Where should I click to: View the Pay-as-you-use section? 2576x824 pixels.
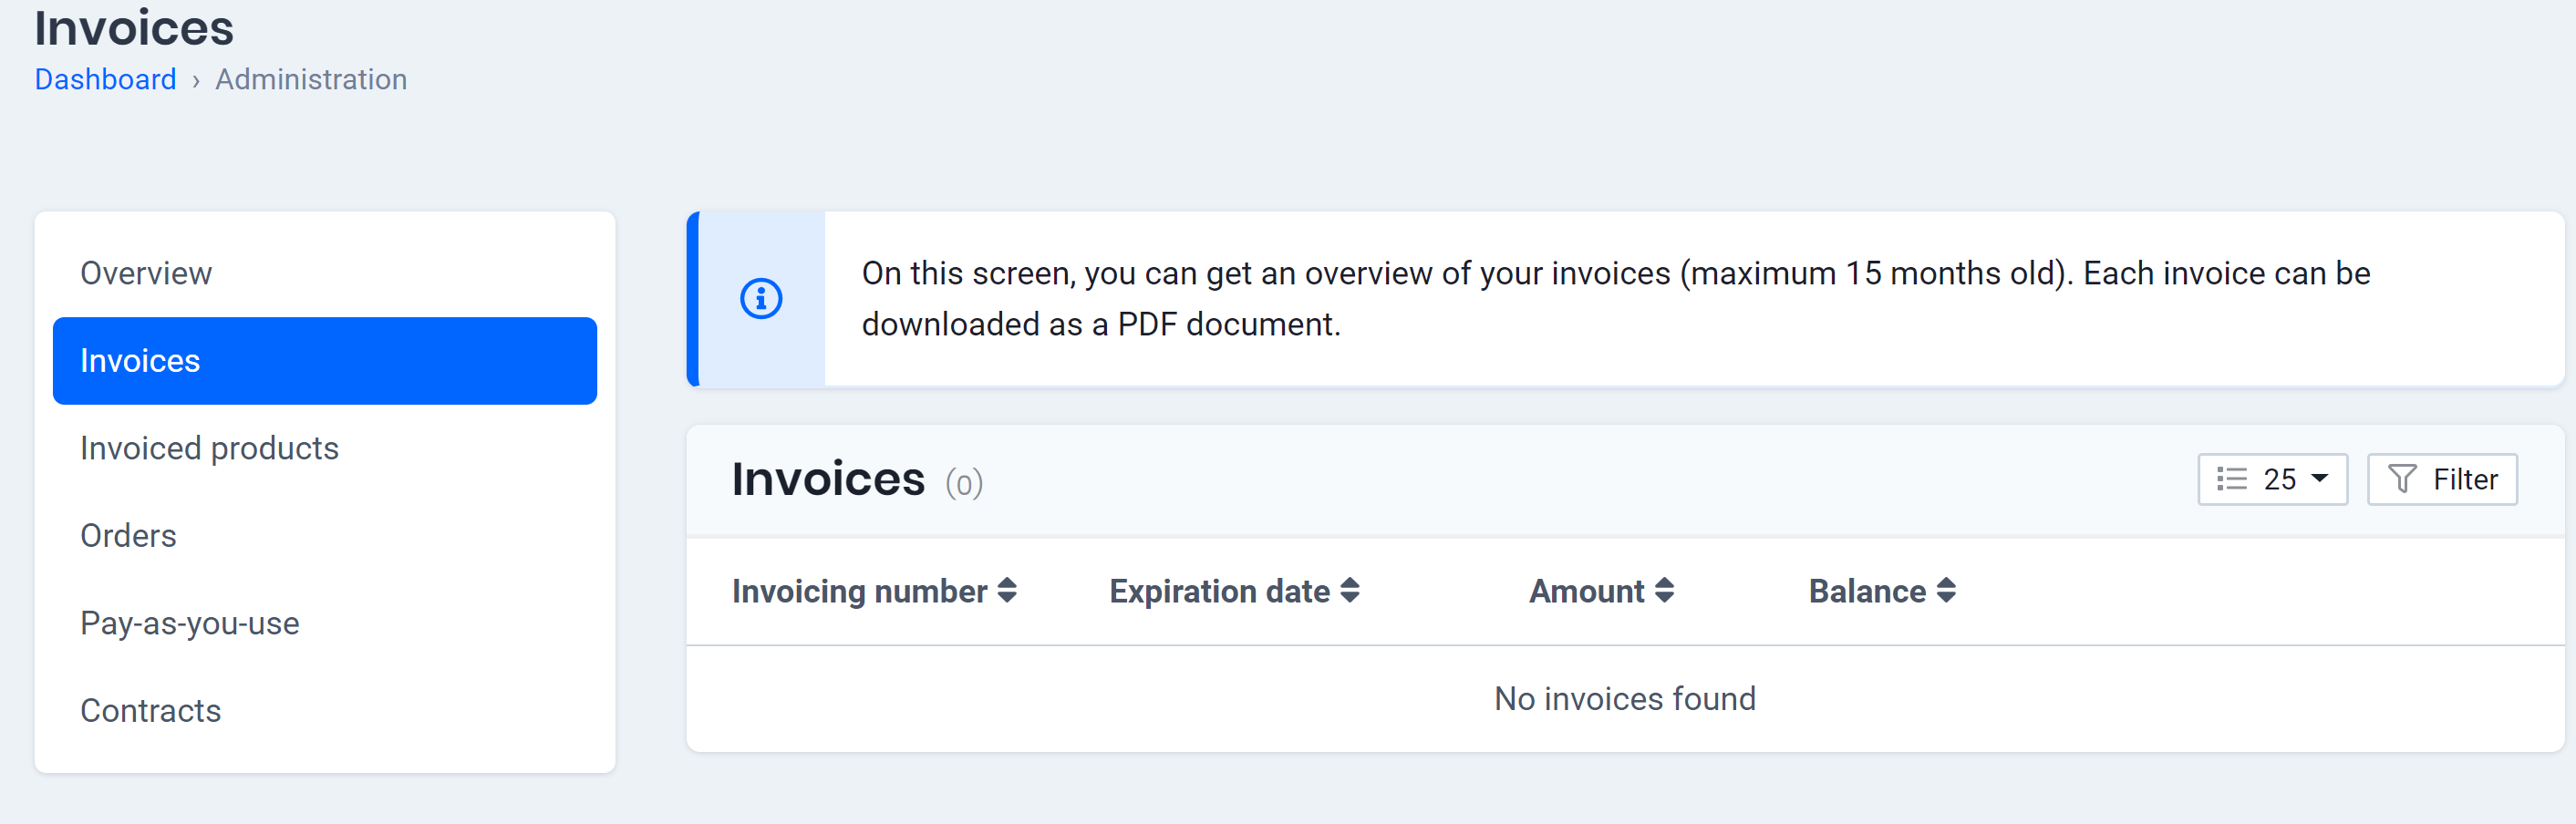coord(189,622)
